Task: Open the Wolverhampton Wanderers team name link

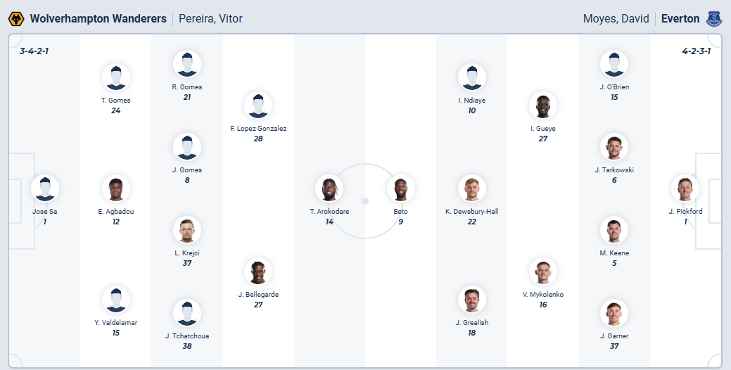Action: (x=98, y=18)
